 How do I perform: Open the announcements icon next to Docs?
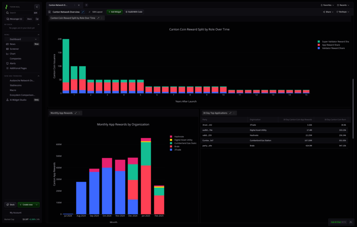pos(37,19)
